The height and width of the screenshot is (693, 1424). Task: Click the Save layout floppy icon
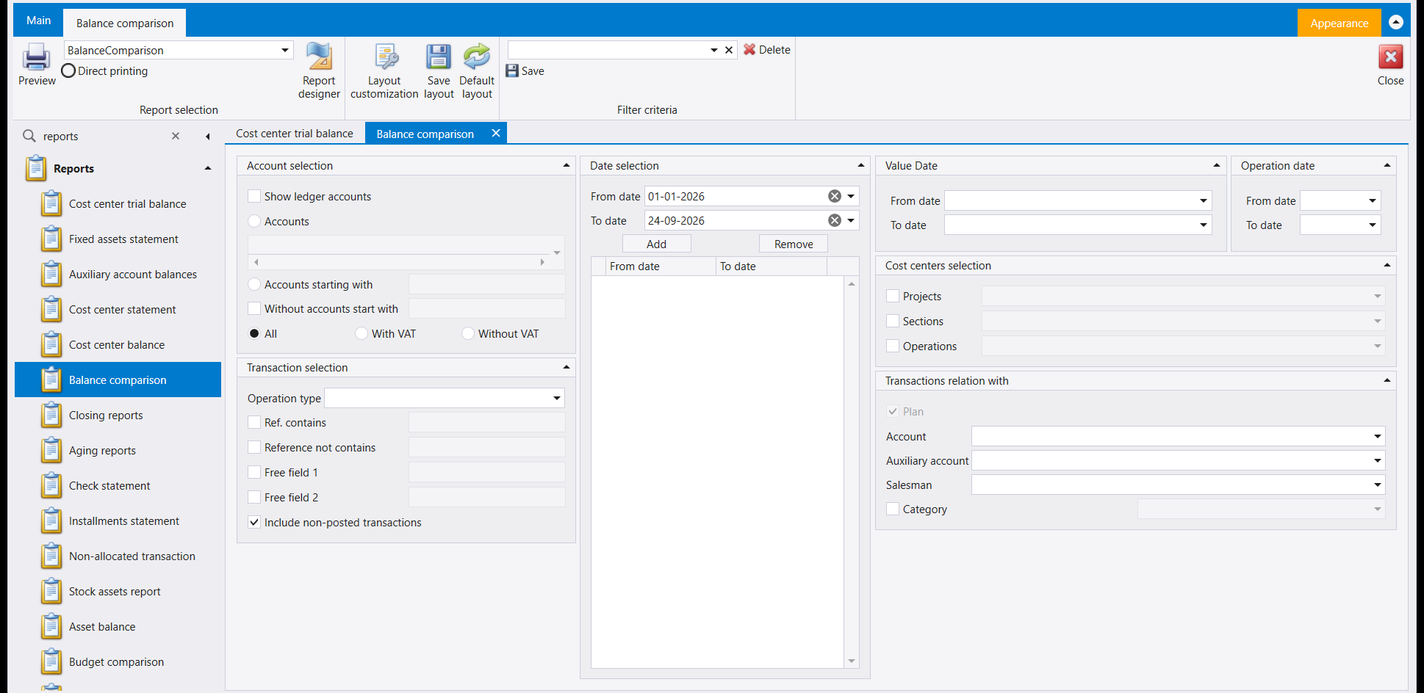(439, 57)
